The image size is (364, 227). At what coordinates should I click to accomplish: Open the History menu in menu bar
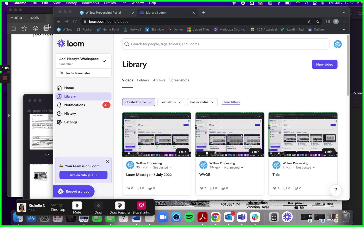[x=71, y=3]
